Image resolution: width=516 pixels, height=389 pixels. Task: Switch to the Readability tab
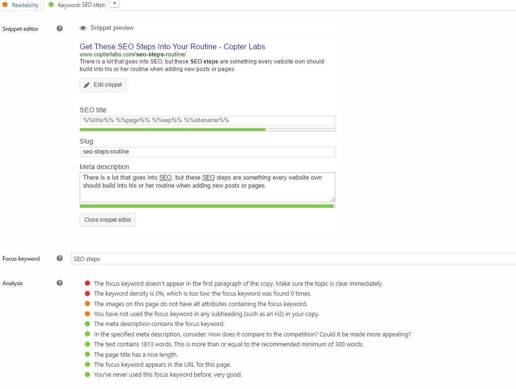[x=25, y=5]
